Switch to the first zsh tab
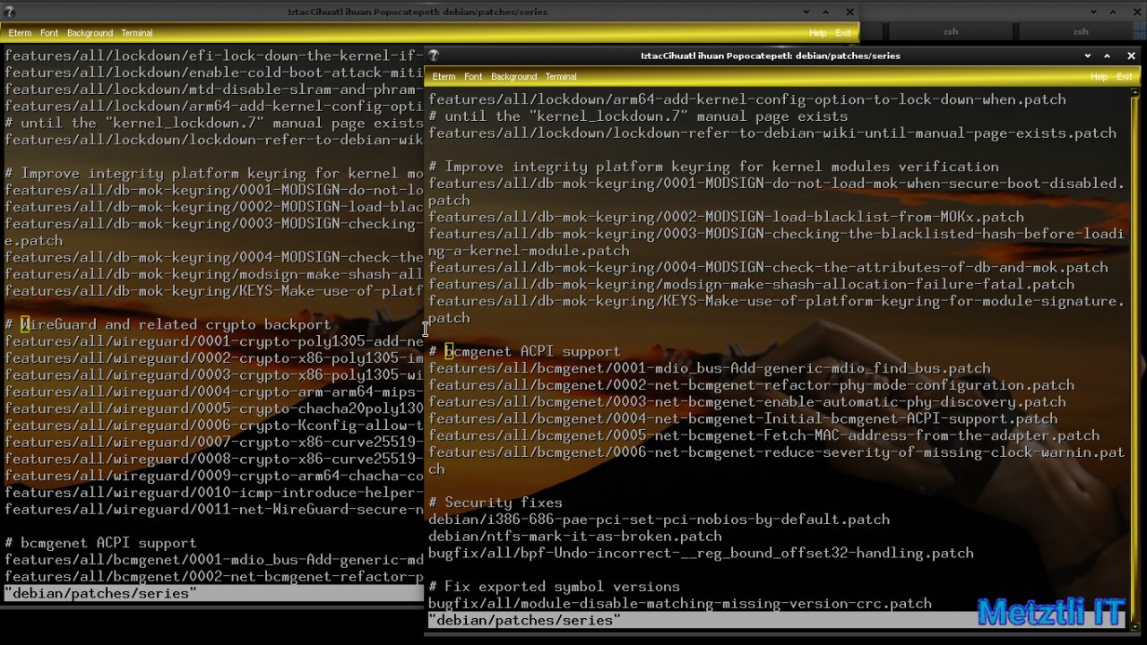Viewport: 1147px width, 645px height. pos(951,31)
